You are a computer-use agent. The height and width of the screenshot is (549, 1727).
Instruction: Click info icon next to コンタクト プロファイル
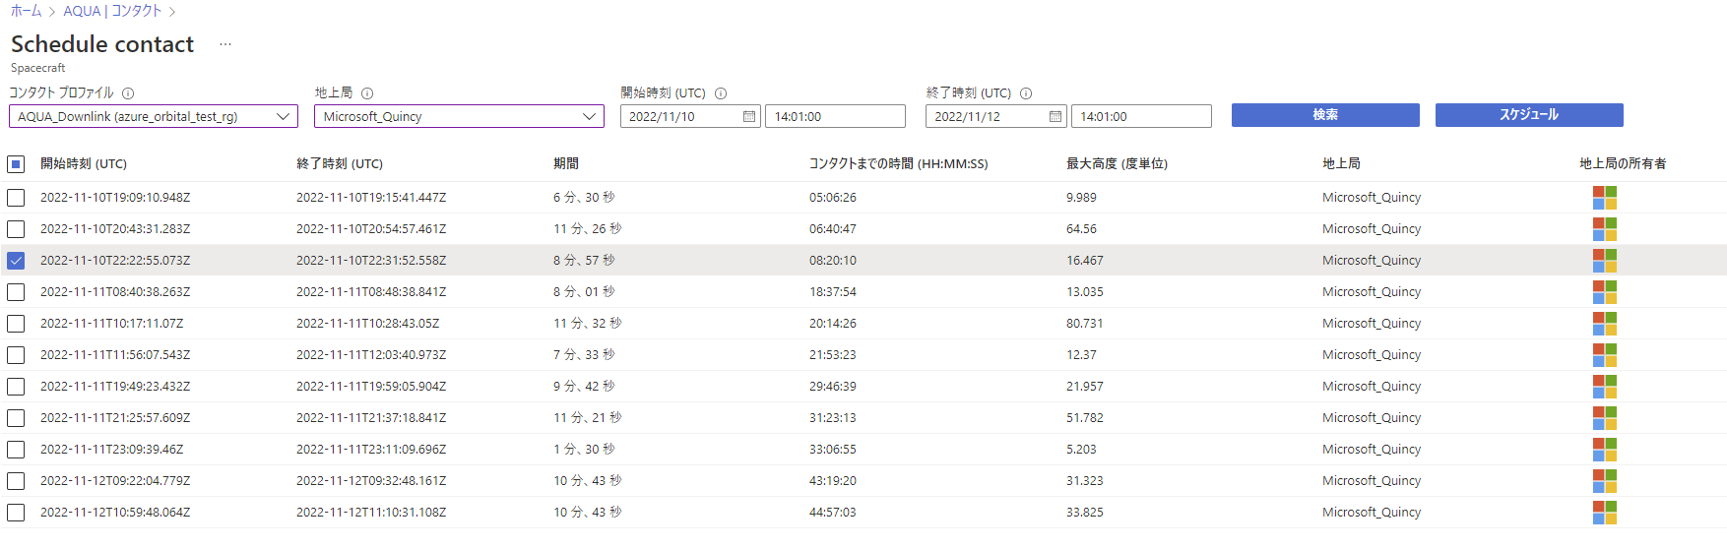(128, 93)
